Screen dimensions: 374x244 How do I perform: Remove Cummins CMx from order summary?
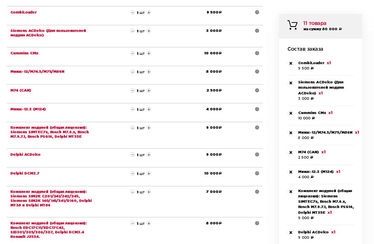(x=291, y=113)
